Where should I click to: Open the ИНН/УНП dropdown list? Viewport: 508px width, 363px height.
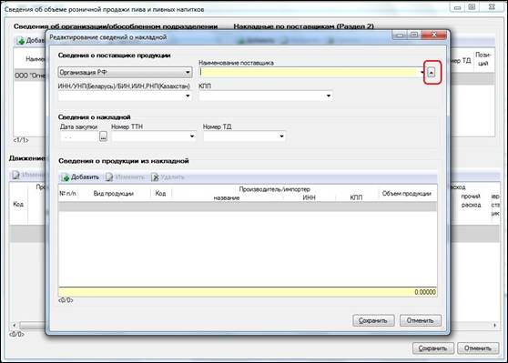(188, 96)
